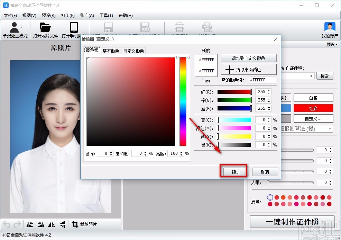
Task: Click the custom background button
Action: tap(313, 119)
